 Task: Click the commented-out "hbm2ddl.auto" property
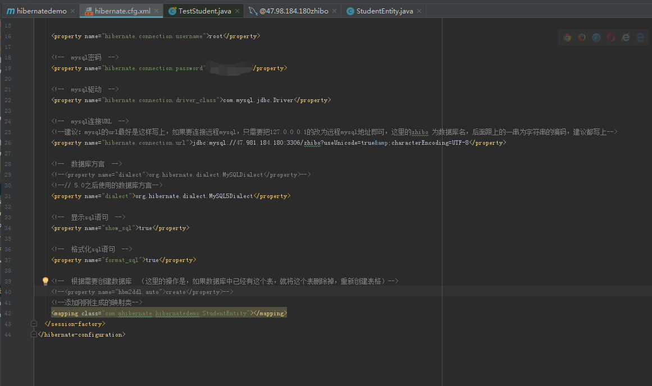pos(142,292)
